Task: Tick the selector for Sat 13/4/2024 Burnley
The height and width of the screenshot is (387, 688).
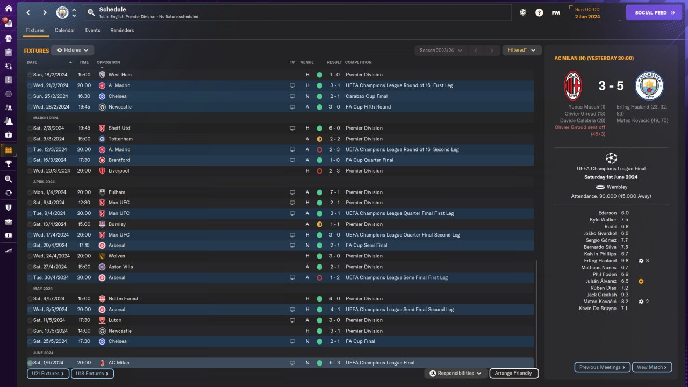Action: pos(30,224)
